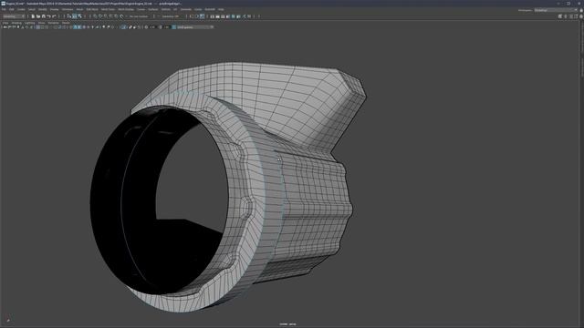The height and width of the screenshot is (328, 584).
Task: Open the Arnold menu
Action: [210, 9]
